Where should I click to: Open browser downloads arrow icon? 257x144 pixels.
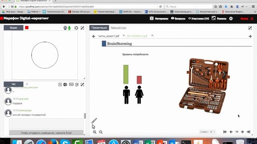tap(226, 7)
